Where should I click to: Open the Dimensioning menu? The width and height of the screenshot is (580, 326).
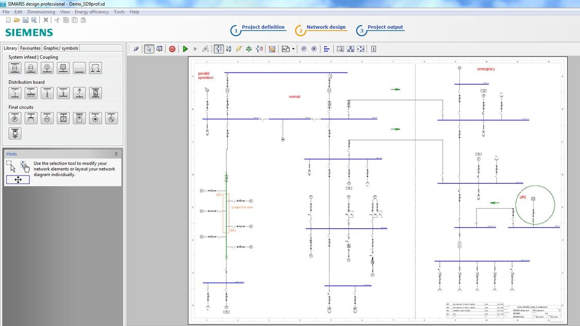[x=41, y=12]
